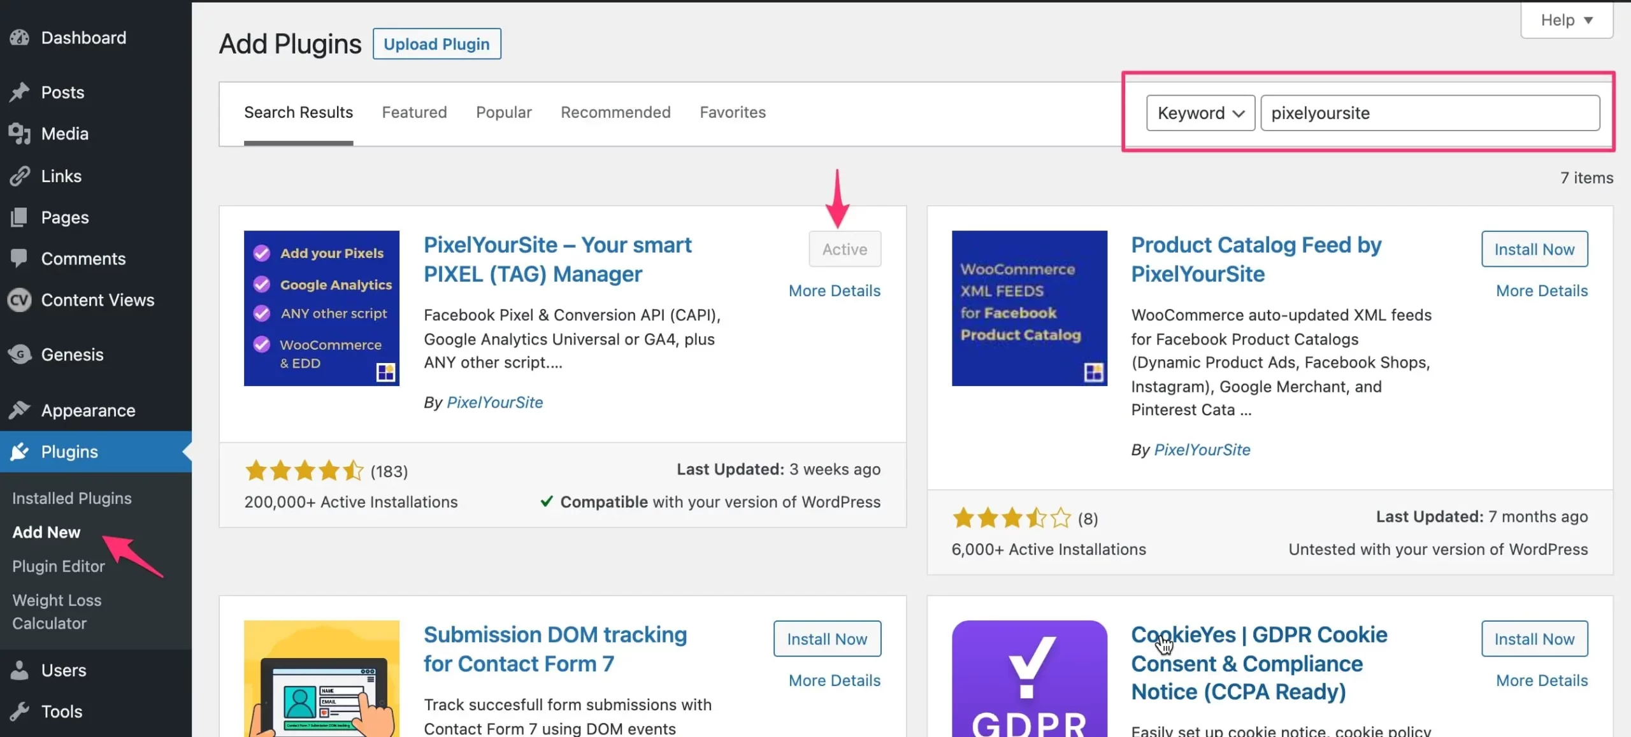Open Content Views settings
The height and width of the screenshot is (737, 1631).
coord(97,300)
